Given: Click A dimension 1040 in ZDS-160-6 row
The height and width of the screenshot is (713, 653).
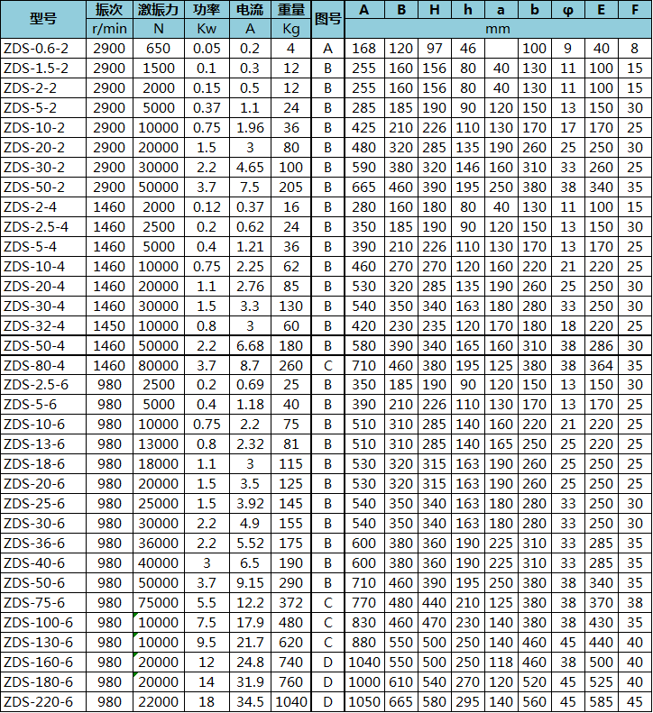Looking at the screenshot, I should 364,663.
